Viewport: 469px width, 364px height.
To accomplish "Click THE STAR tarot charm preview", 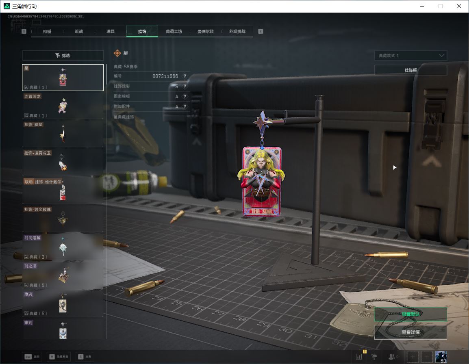I will [x=262, y=181].
